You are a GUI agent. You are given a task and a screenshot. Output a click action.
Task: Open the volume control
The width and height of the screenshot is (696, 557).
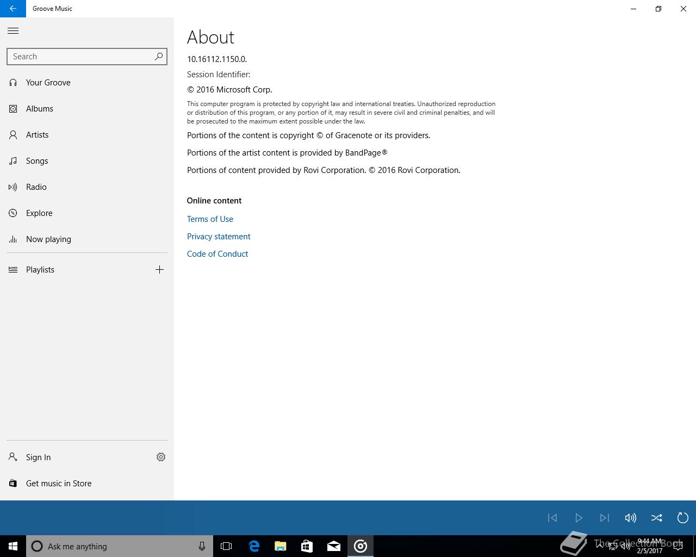[x=631, y=518]
